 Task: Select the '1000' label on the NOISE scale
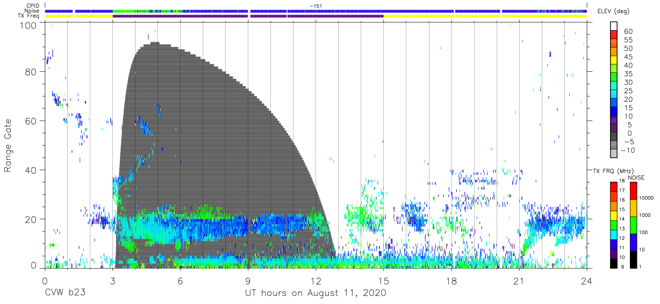tap(646, 215)
